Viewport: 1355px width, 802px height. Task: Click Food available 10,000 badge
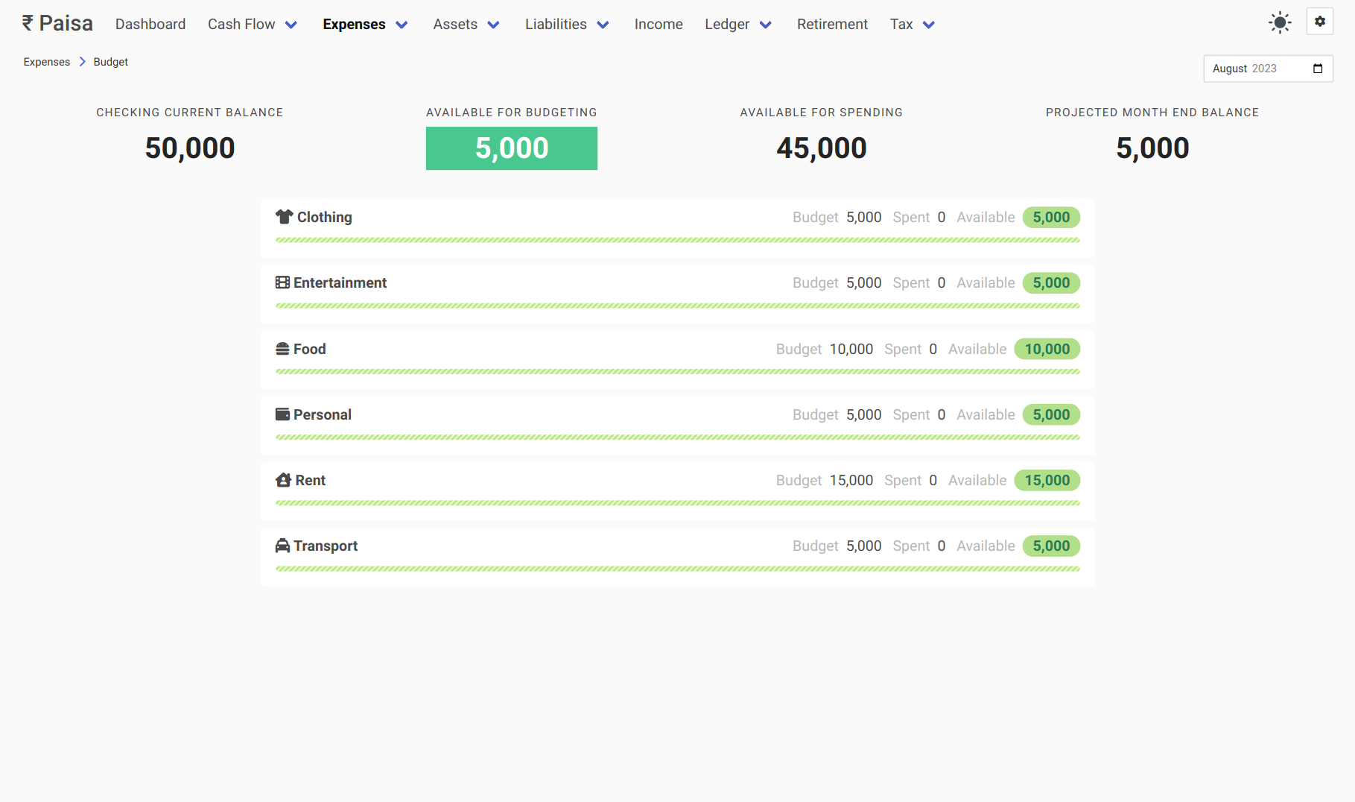(x=1047, y=349)
